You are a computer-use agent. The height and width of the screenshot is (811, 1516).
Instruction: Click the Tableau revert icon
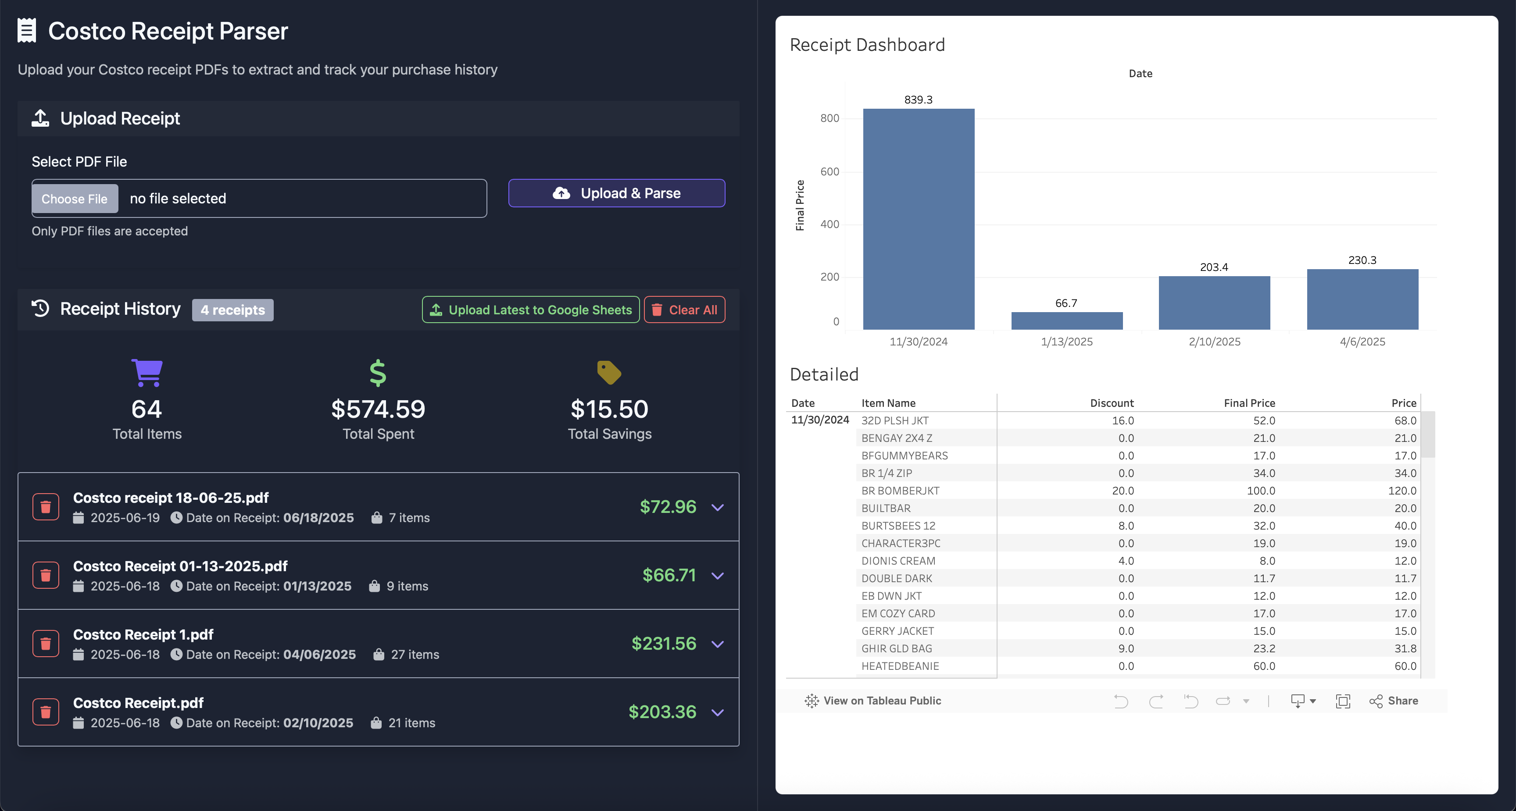(x=1191, y=701)
